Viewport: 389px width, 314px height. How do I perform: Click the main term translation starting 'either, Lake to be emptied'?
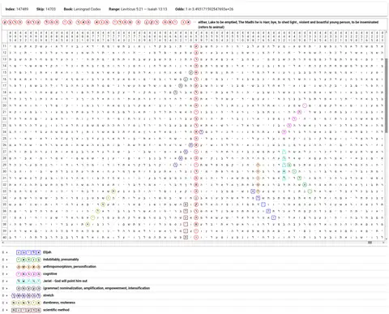pyautogui.click(x=289, y=24)
